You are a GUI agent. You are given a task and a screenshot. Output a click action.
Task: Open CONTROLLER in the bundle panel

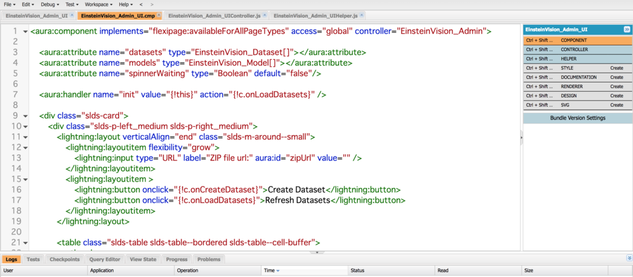pyautogui.click(x=578, y=49)
